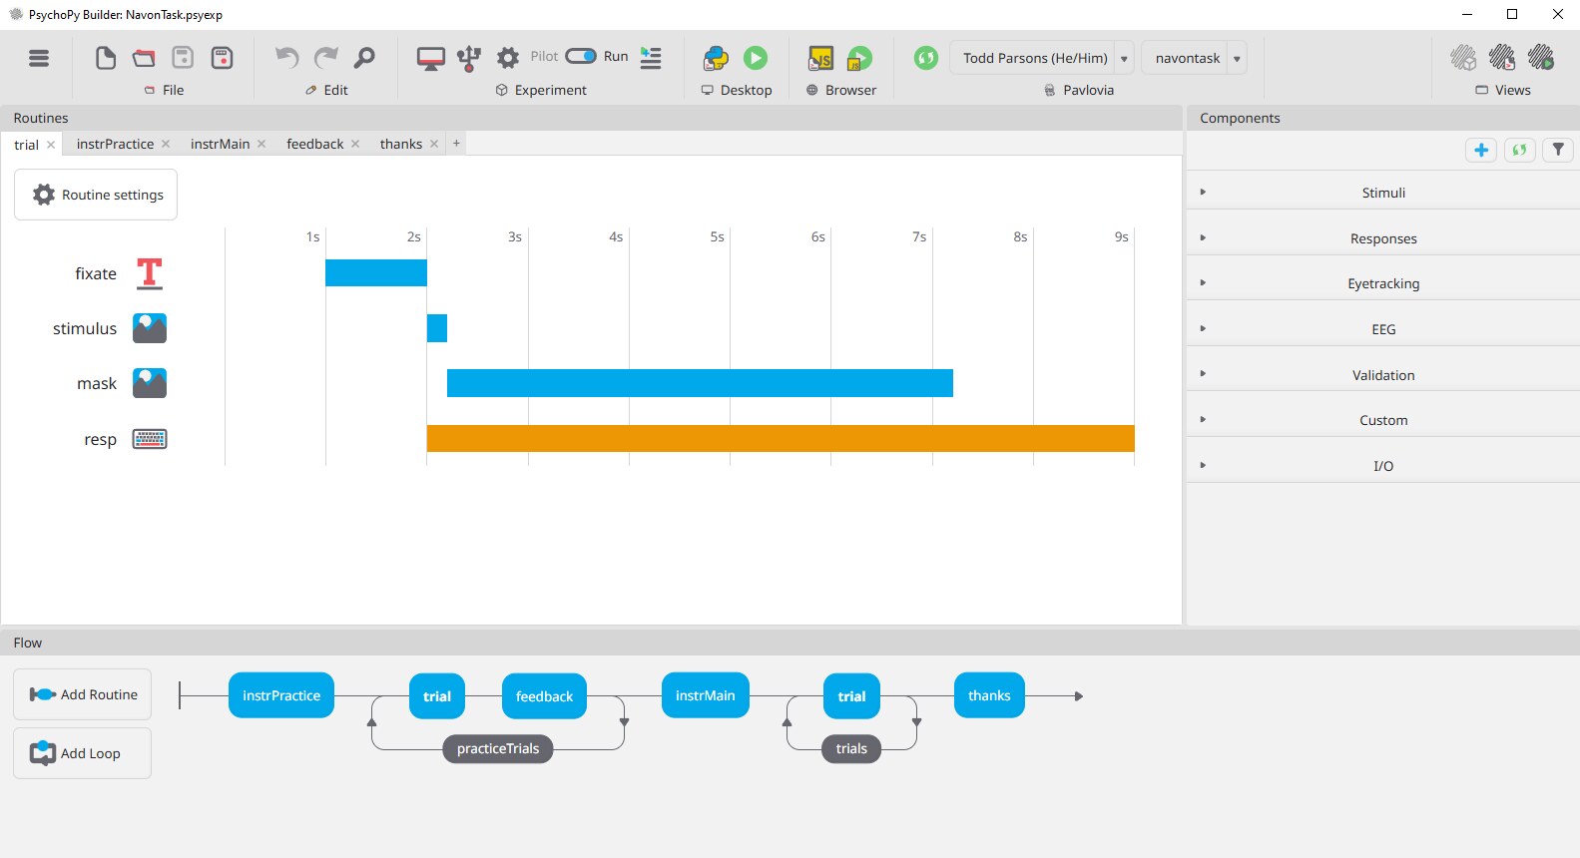1580x858 pixels.
Task: Click Add Routine button
Action: click(x=83, y=694)
